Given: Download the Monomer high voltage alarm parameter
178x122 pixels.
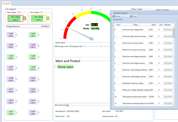Looking at the screenshot, I should [x=168, y=30].
